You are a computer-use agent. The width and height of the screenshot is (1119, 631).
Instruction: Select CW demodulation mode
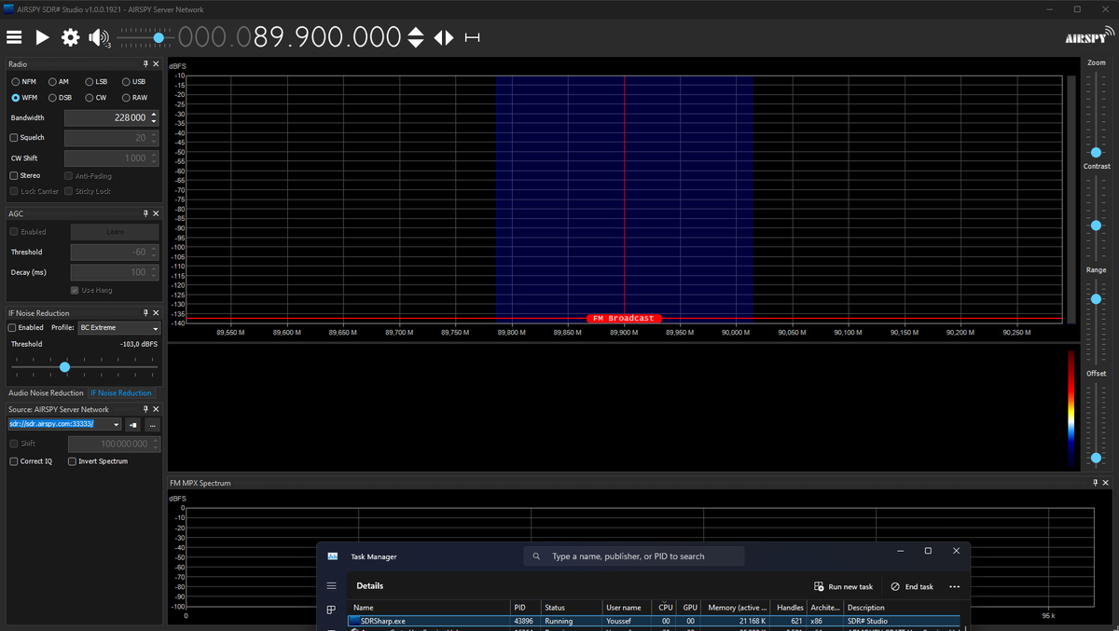pyautogui.click(x=96, y=98)
